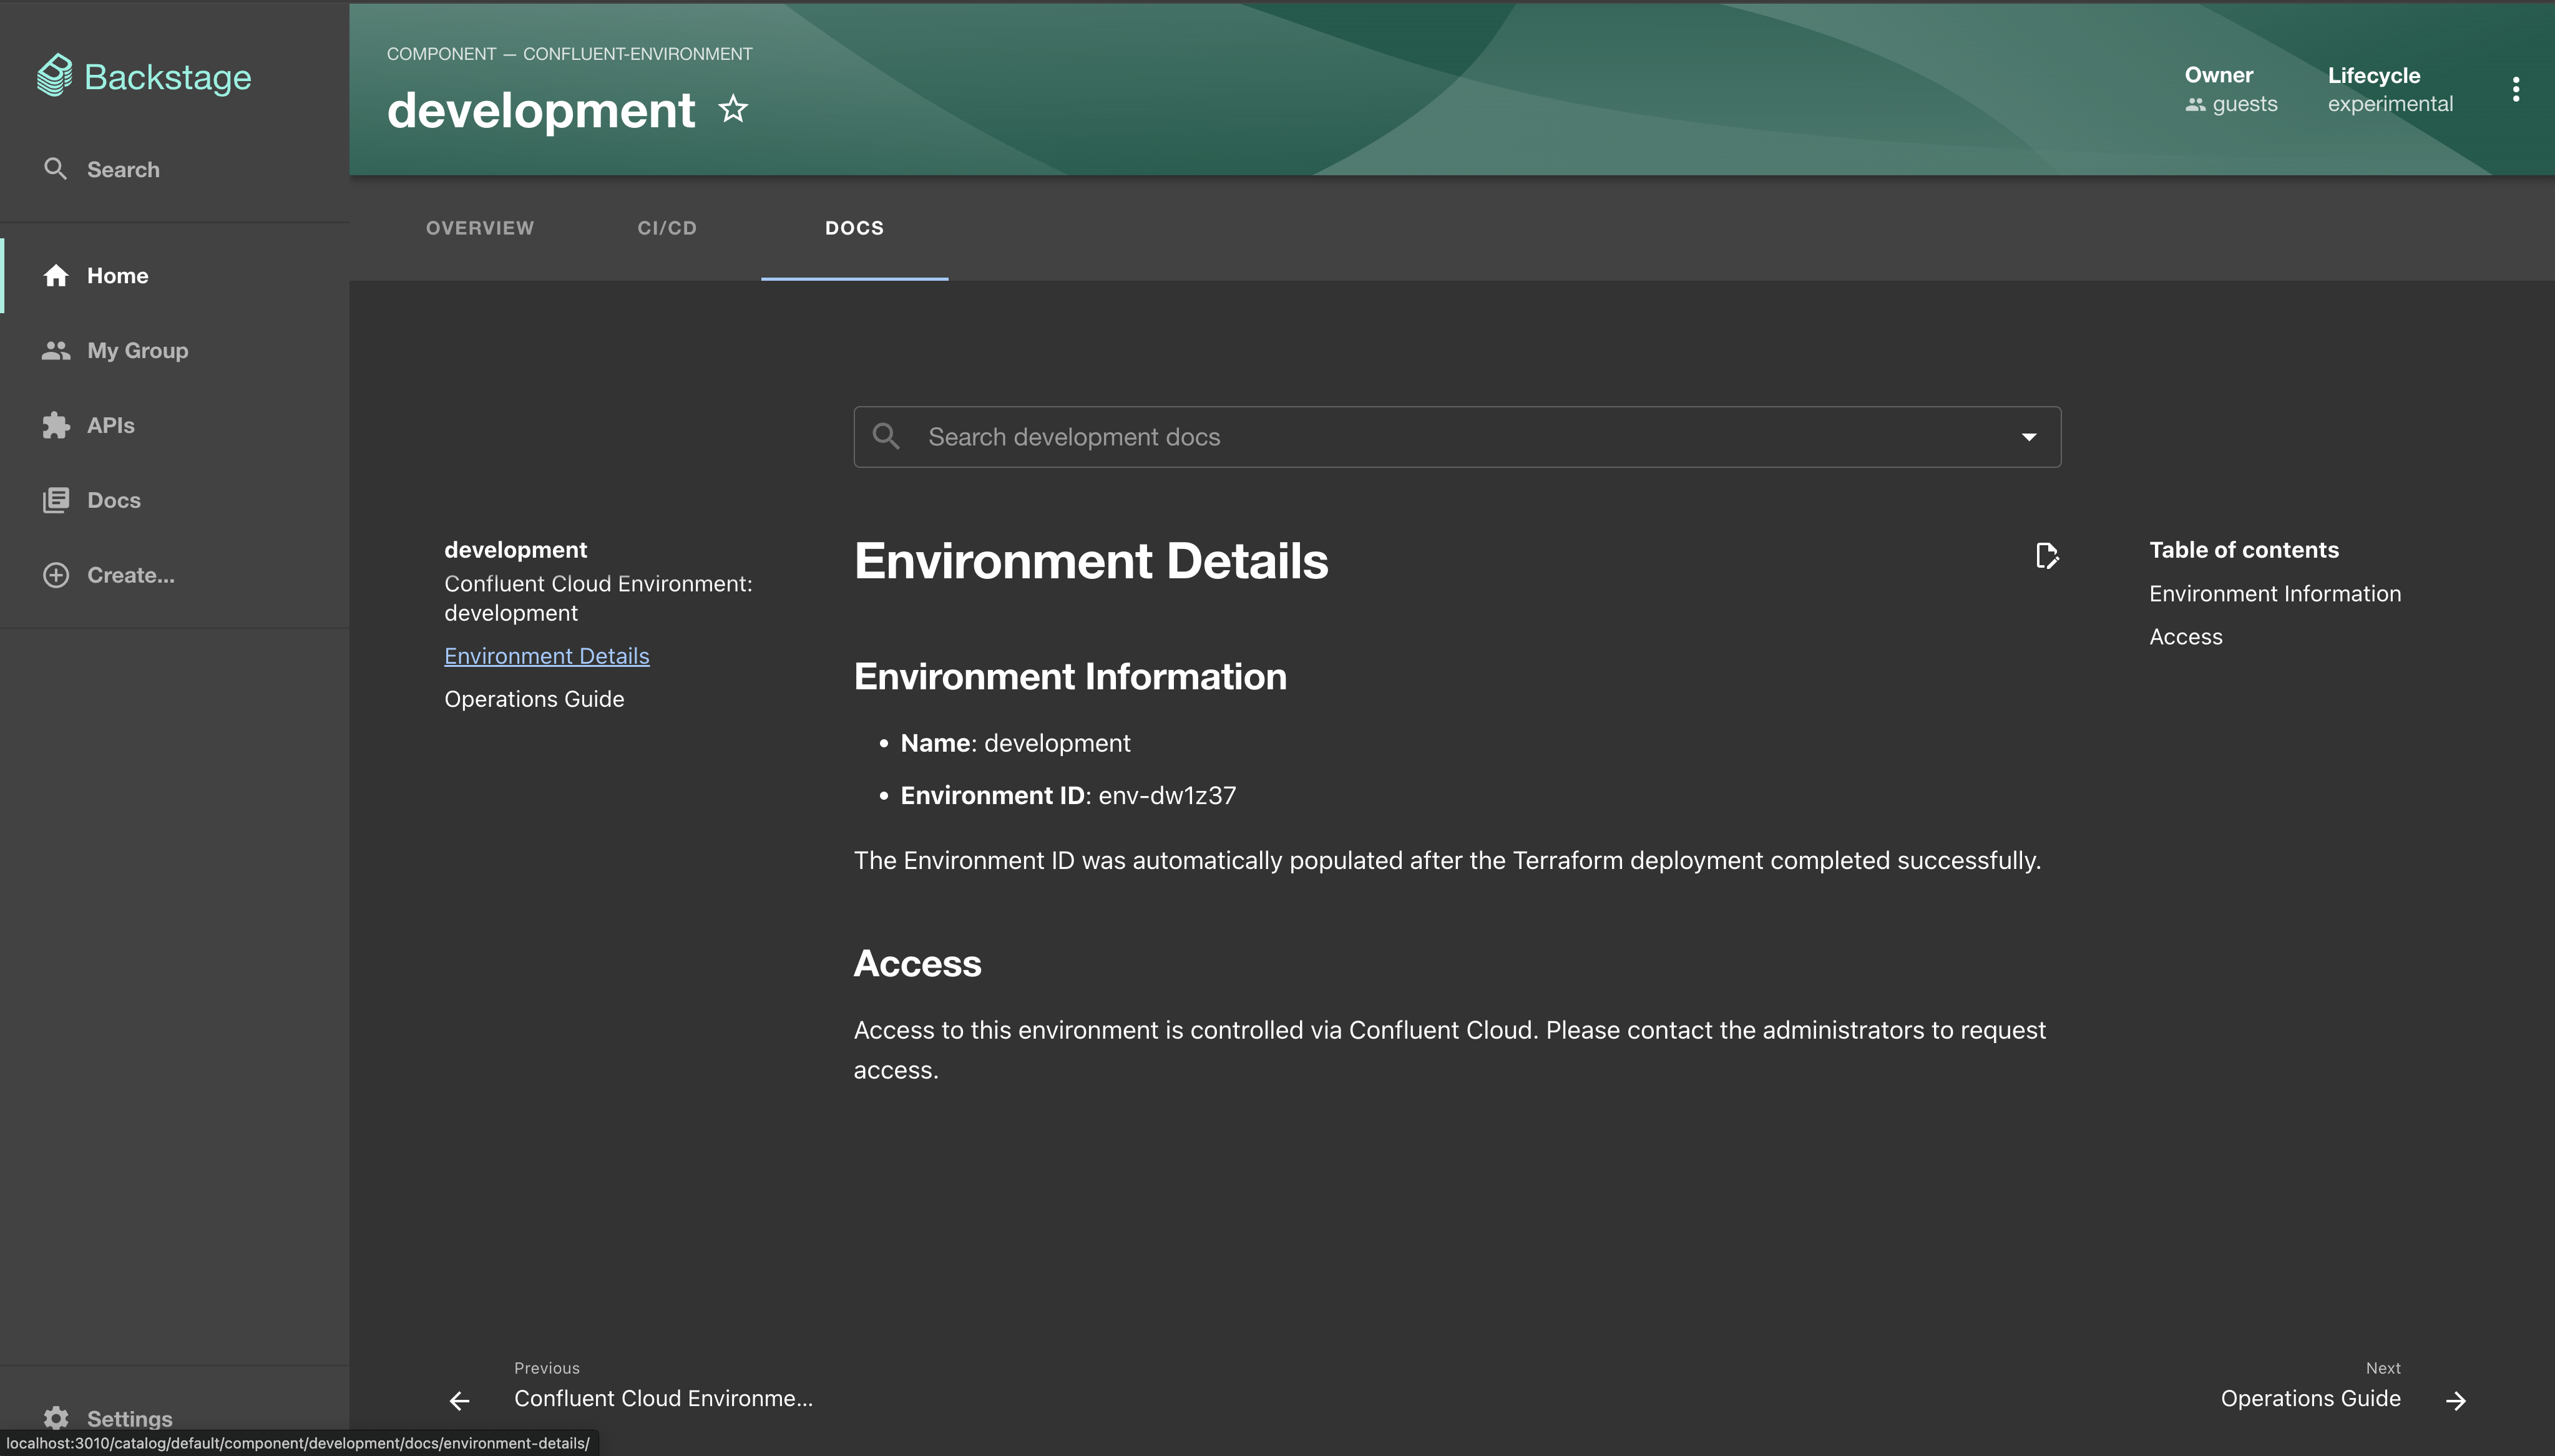This screenshot has height=1456, width=2555.
Task: Jump to Access in table of contents
Action: pyautogui.click(x=2186, y=636)
